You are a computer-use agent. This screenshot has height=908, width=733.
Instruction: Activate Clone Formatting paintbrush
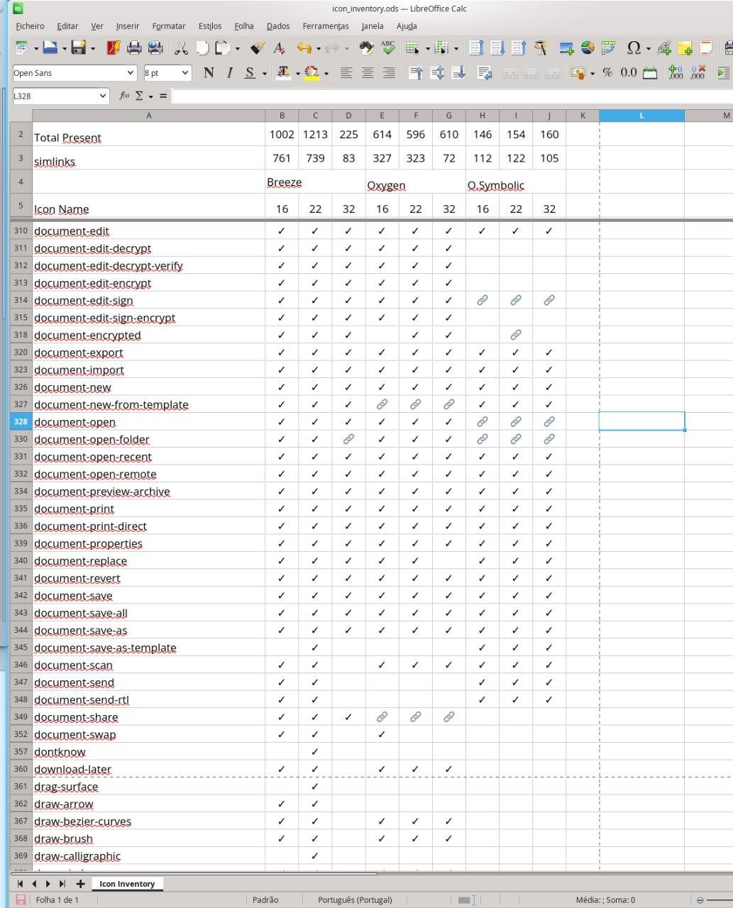[x=258, y=48]
